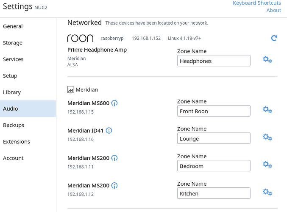Click the Meridian logo icon
Screen dimensions: 287x212
coord(71,89)
